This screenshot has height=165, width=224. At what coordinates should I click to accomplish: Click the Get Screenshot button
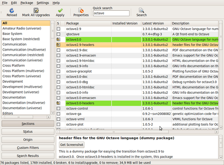pos(72,145)
